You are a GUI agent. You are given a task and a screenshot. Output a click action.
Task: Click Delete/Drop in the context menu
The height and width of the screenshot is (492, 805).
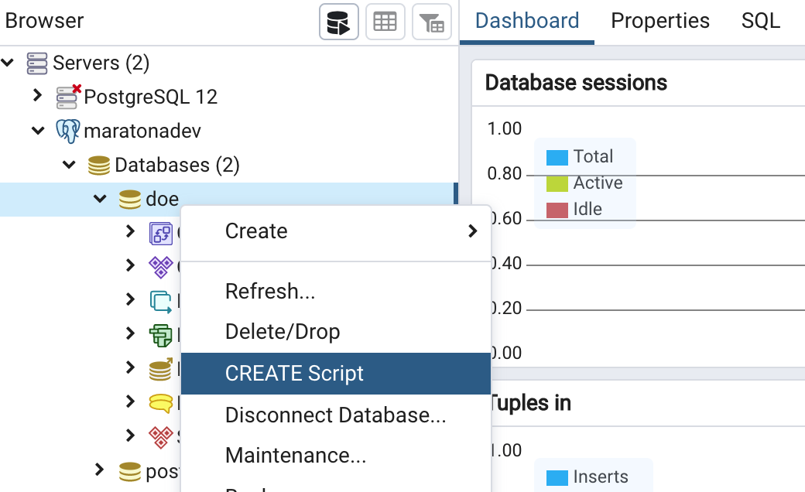[x=283, y=332]
